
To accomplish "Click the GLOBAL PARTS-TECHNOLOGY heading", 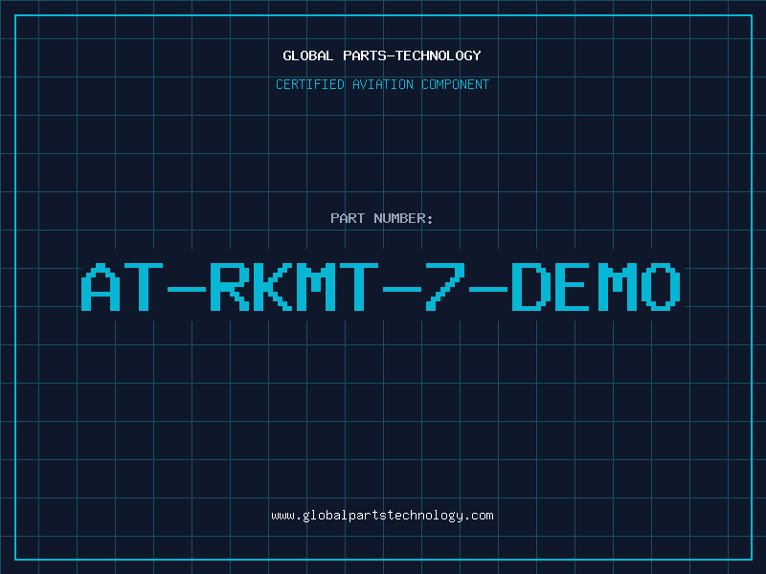I will pos(382,55).
